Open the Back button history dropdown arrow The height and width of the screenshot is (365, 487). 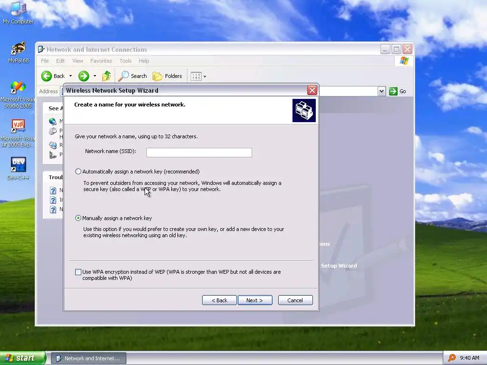(x=70, y=76)
